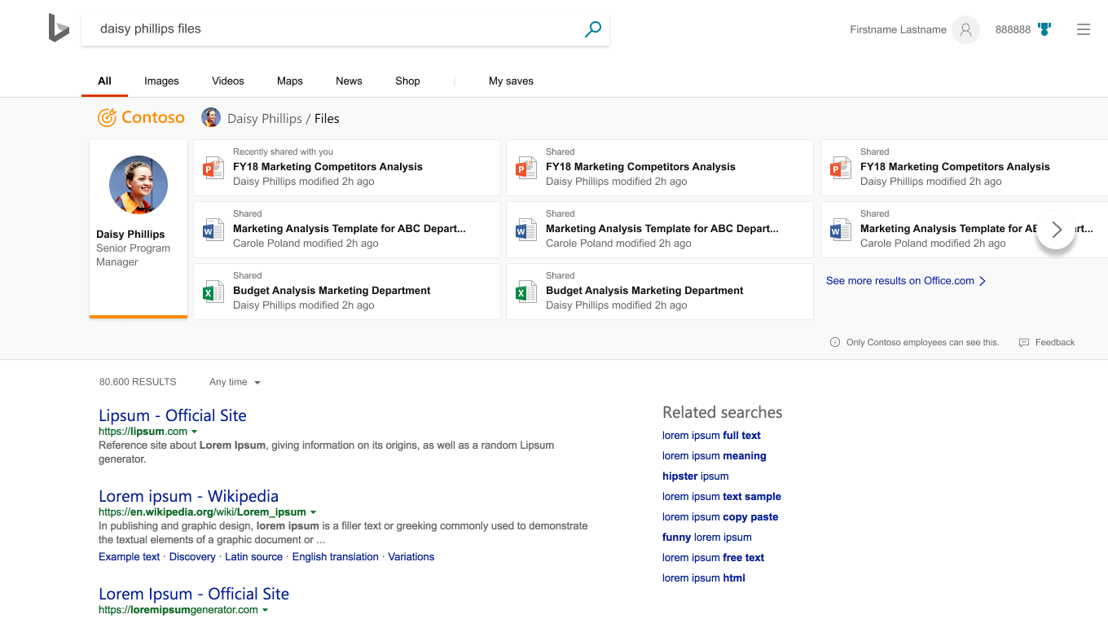This screenshot has height=619, width=1108.
Task: Advance the file carousel with the right arrow
Action: click(x=1056, y=230)
